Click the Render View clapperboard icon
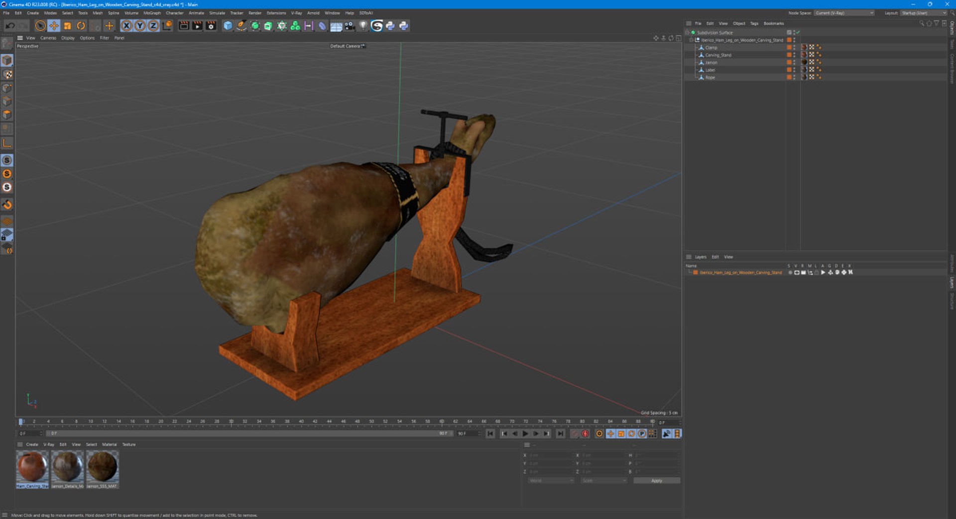Viewport: 956px width, 519px height. [x=184, y=26]
